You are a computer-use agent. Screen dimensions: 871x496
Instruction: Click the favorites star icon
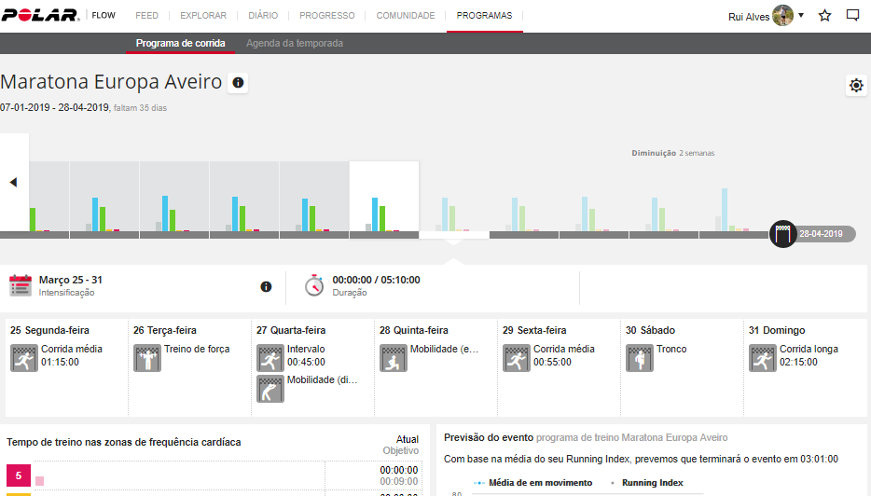coord(824,16)
